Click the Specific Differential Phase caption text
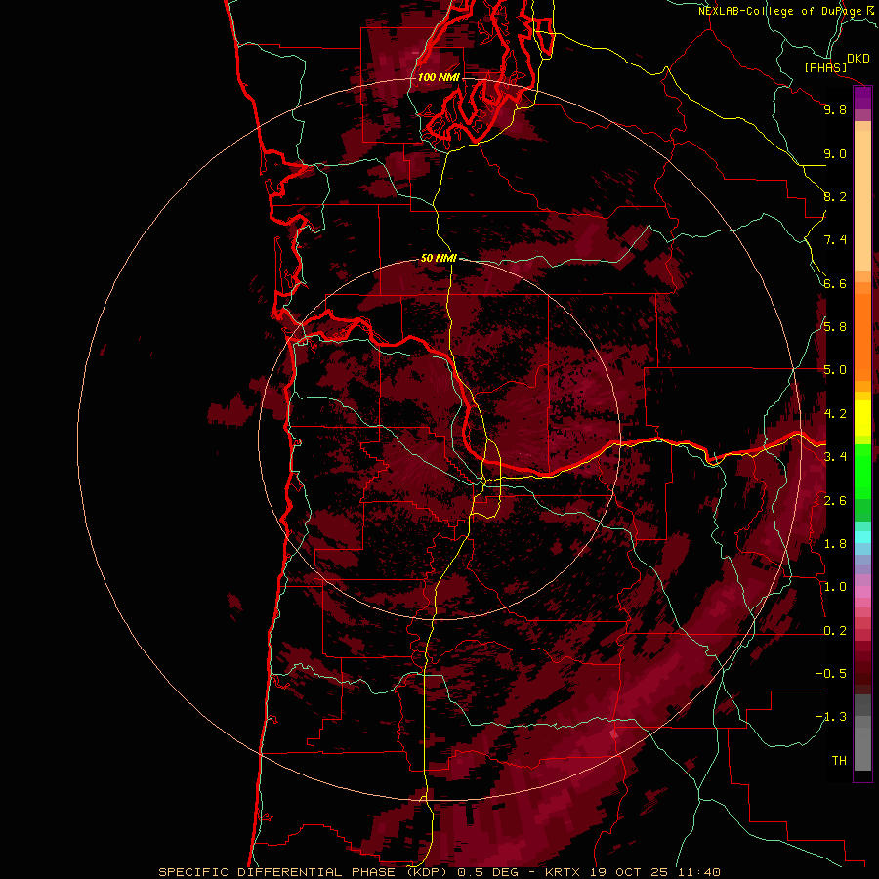The image size is (879, 879). 439,872
